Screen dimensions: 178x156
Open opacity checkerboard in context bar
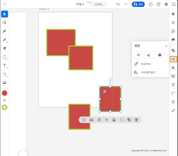point(84,120)
